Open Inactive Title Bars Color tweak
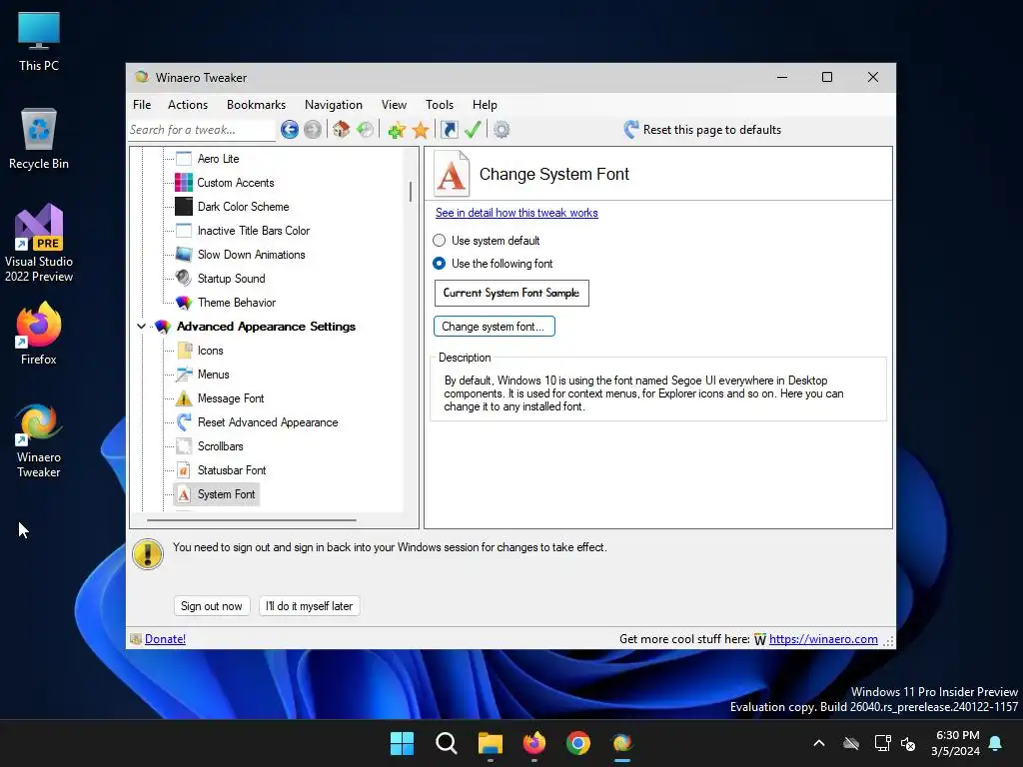This screenshot has width=1023, height=767. point(253,231)
